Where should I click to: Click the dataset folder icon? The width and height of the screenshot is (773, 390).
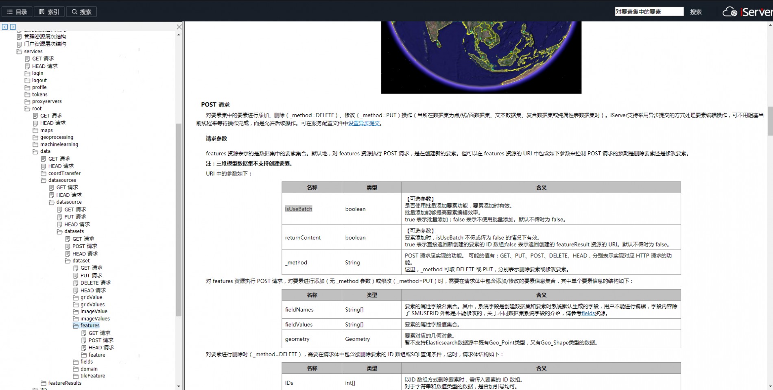tap(68, 261)
